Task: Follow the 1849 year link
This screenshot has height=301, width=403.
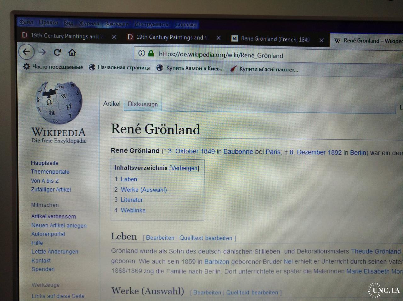Action: tap(207, 151)
